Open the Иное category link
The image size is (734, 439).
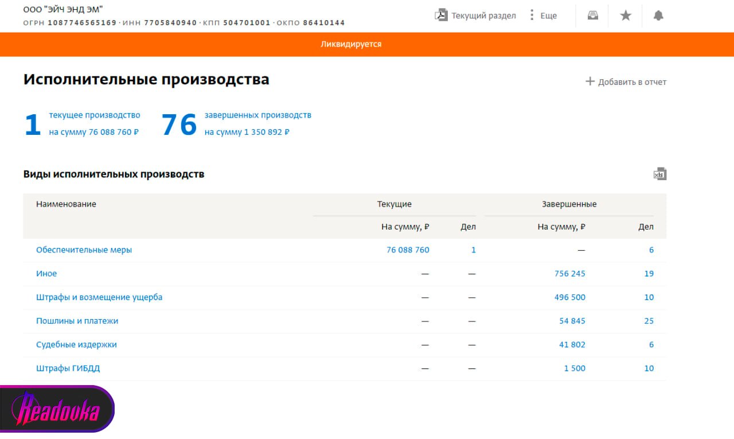point(46,274)
